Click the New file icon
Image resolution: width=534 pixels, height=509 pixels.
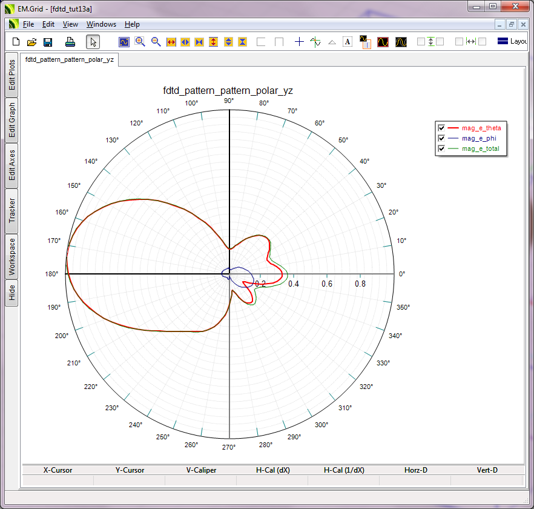[x=16, y=42]
